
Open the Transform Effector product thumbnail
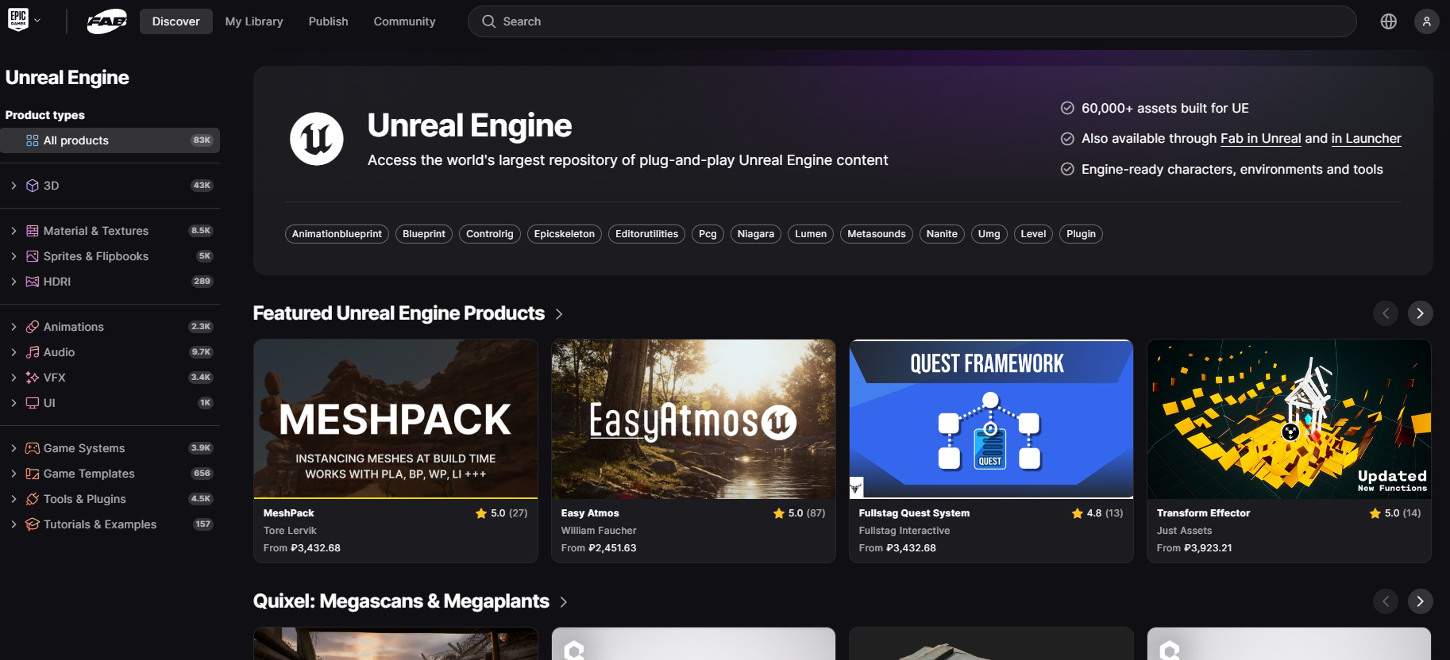(x=1289, y=419)
